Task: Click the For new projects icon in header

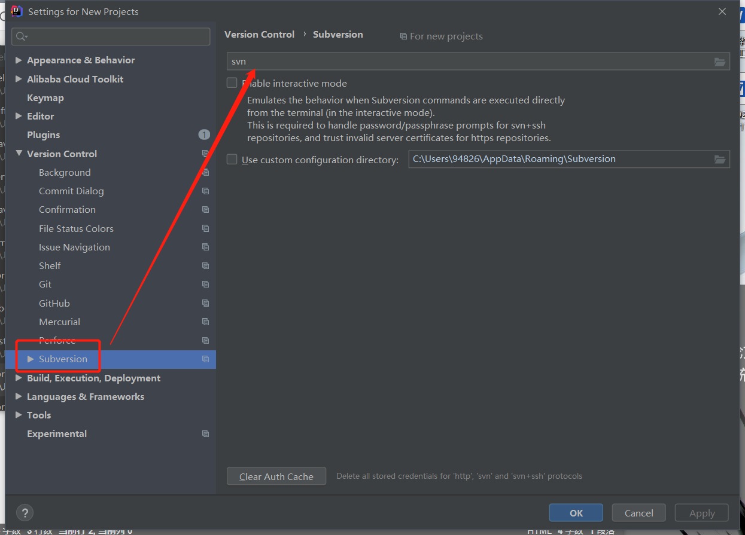Action: pyautogui.click(x=403, y=36)
